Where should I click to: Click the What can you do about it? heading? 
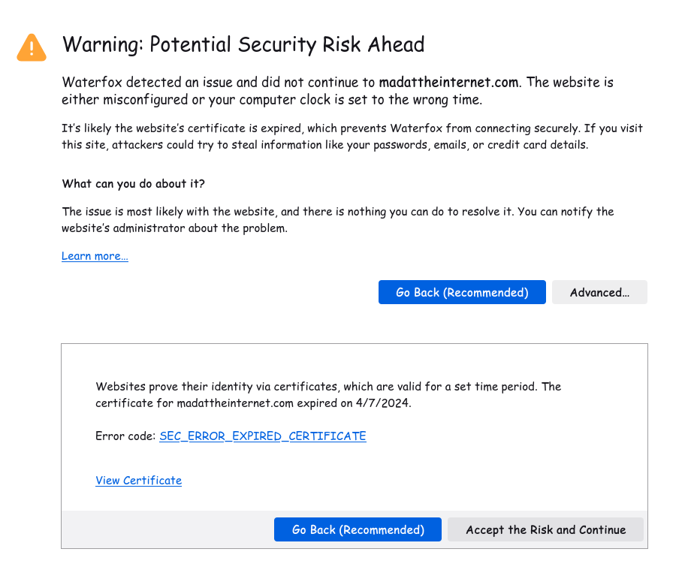pos(133,183)
